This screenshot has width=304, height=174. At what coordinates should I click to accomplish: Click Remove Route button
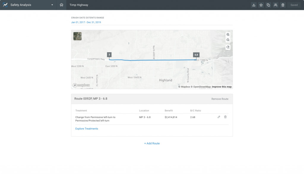point(220,99)
